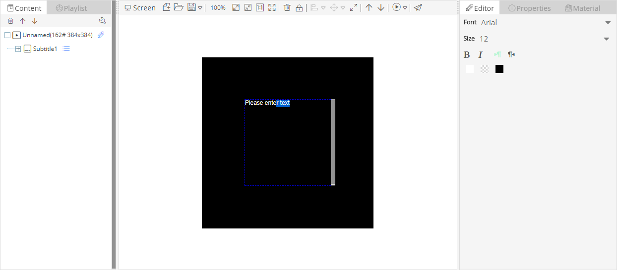Click the Screen button in the toolbar

pyautogui.click(x=140, y=8)
